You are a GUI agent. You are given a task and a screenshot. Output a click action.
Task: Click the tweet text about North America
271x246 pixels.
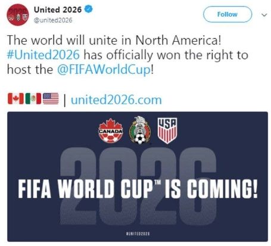pyautogui.click(x=127, y=55)
